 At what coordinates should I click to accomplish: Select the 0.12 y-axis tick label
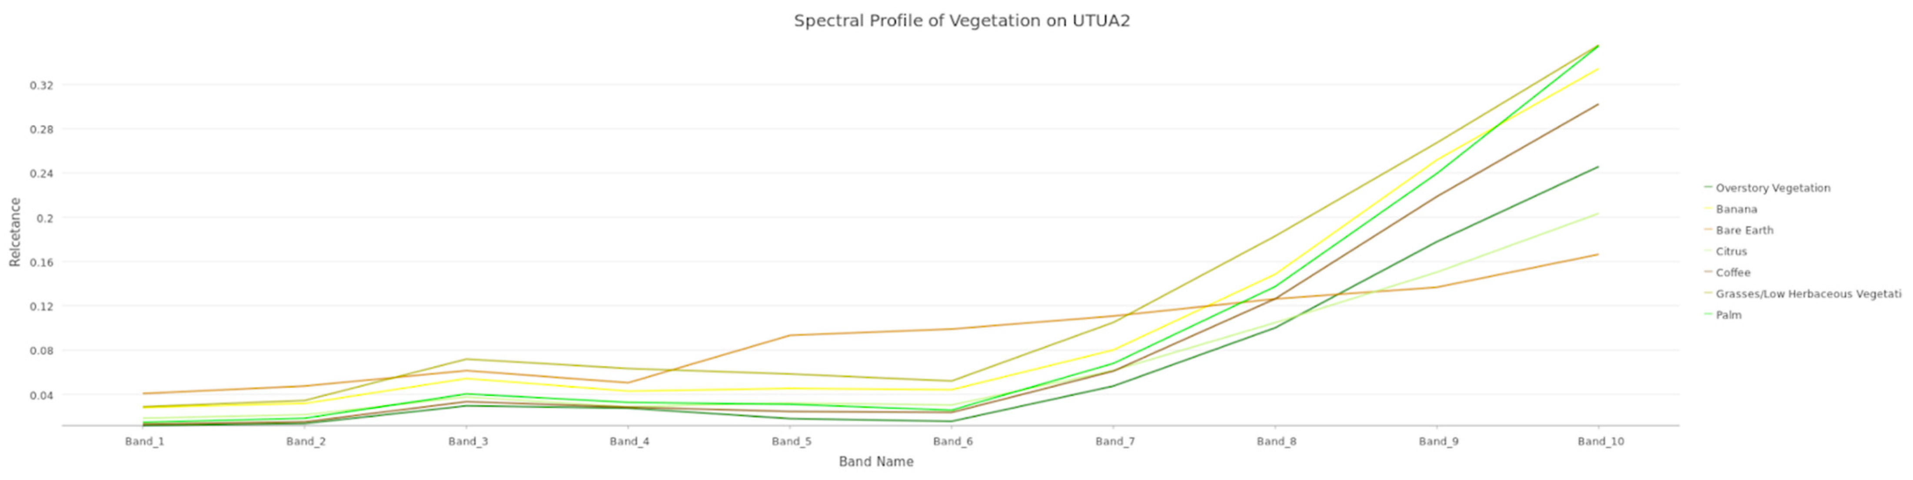(42, 306)
